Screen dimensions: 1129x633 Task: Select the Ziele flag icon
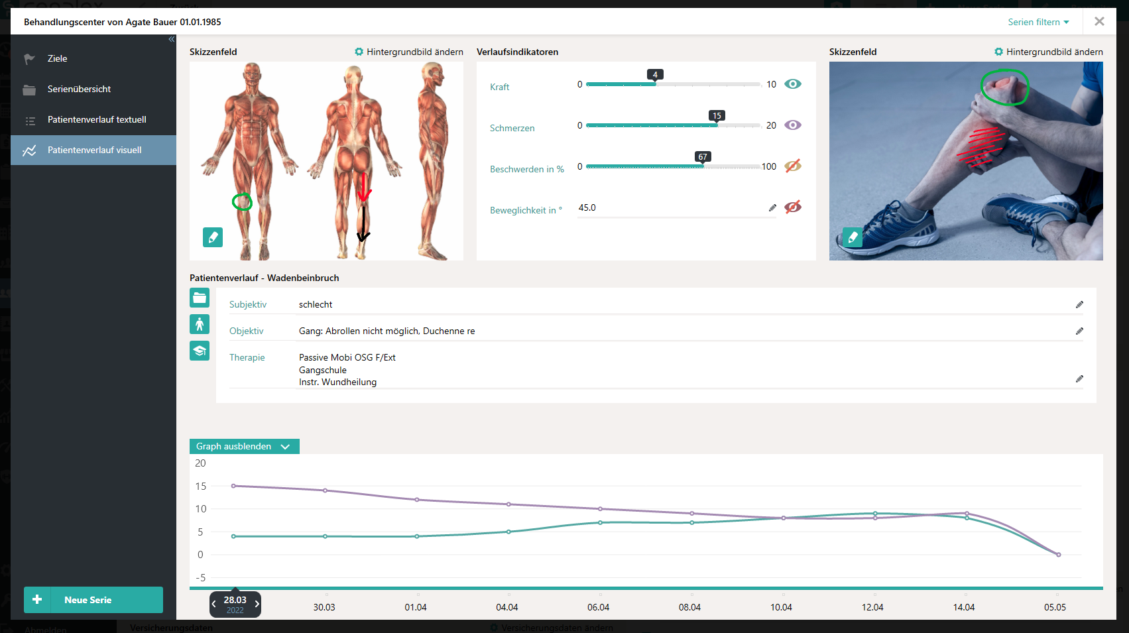[x=29, y=58]
